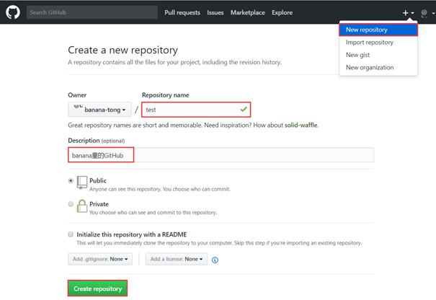
Task: Open the user avatar menu
Action: click(x=427, y=13)
